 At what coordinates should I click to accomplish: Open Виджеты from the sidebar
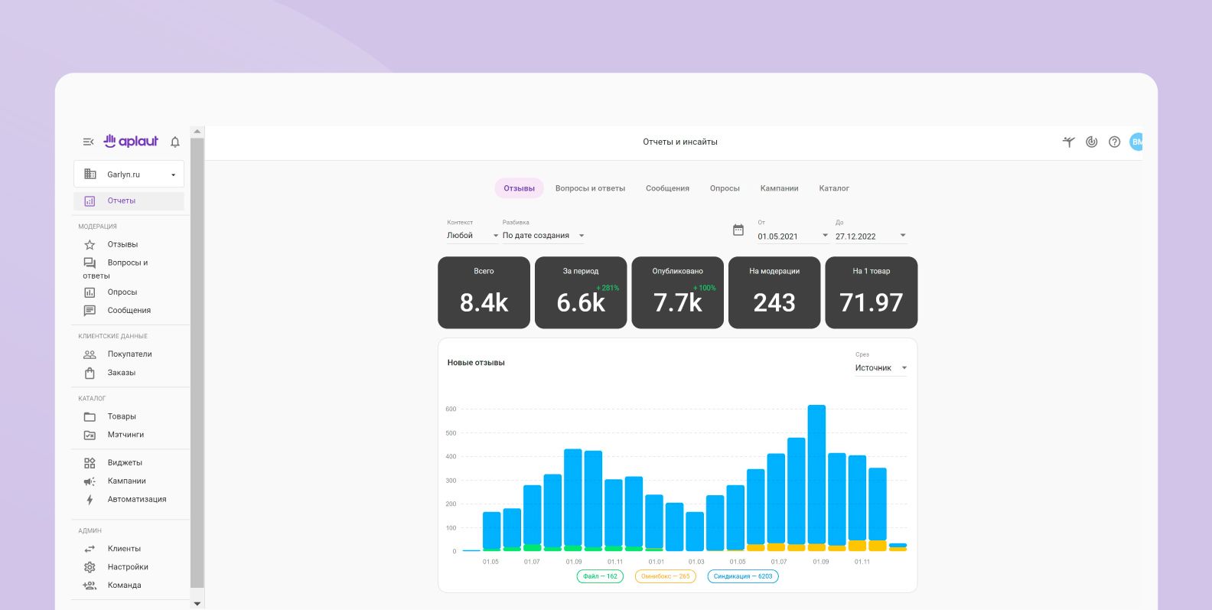(x=125, y=463)
